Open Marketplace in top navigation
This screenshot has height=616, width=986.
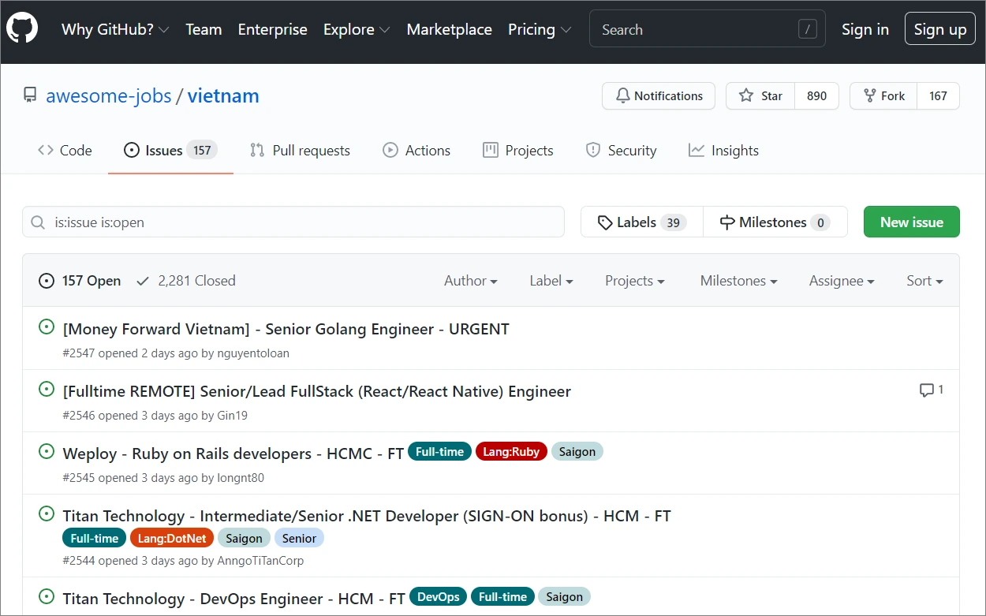coord(449,29)
